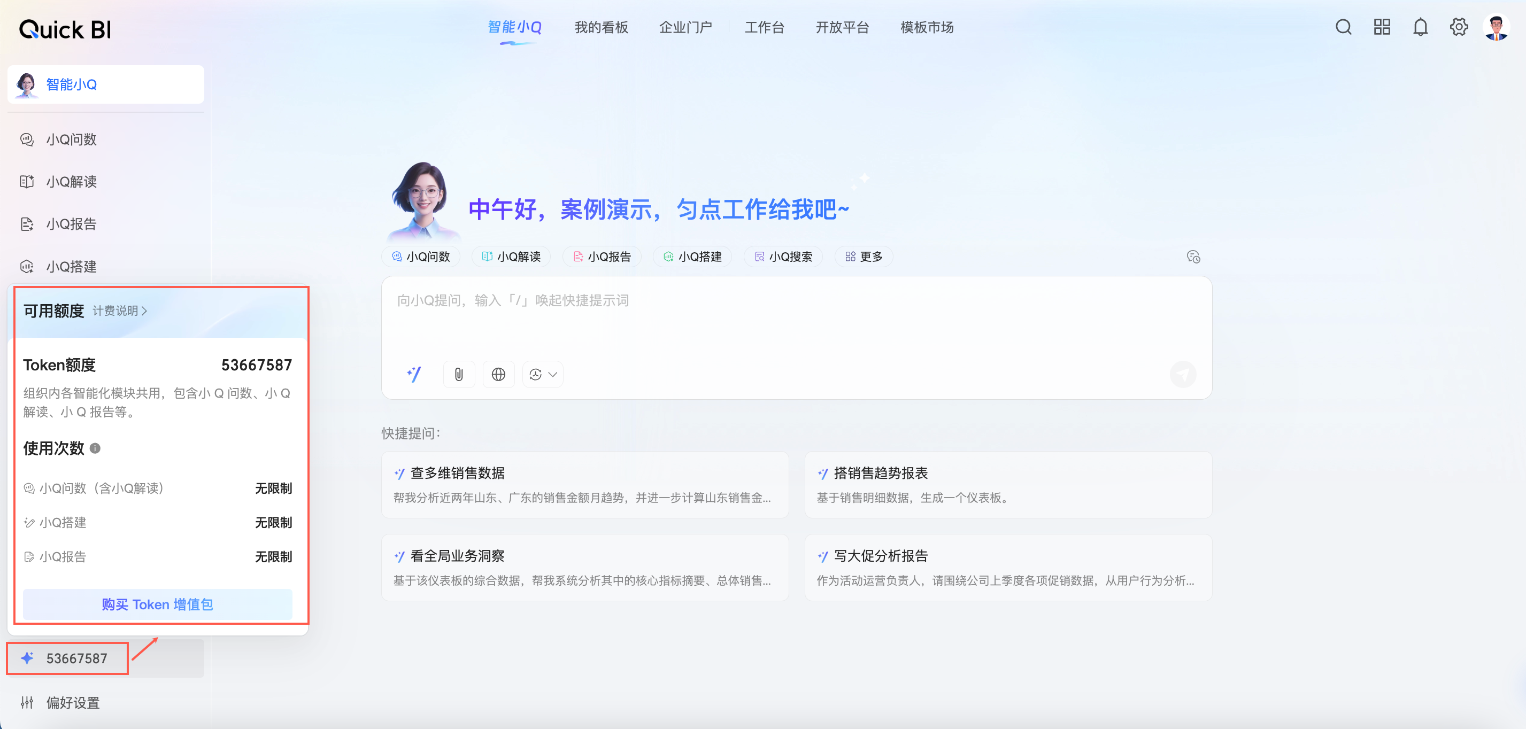The height and width of the screenshot is (729, 1526).
Task: Expand the 更多 chip
Action: tap(864, 257)
